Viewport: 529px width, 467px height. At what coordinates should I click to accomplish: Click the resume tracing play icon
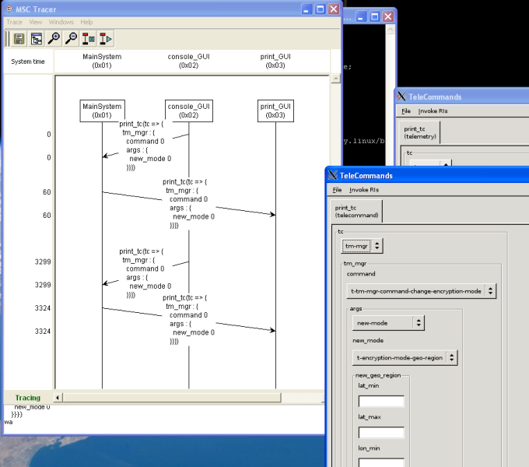(x=105, y=39)
